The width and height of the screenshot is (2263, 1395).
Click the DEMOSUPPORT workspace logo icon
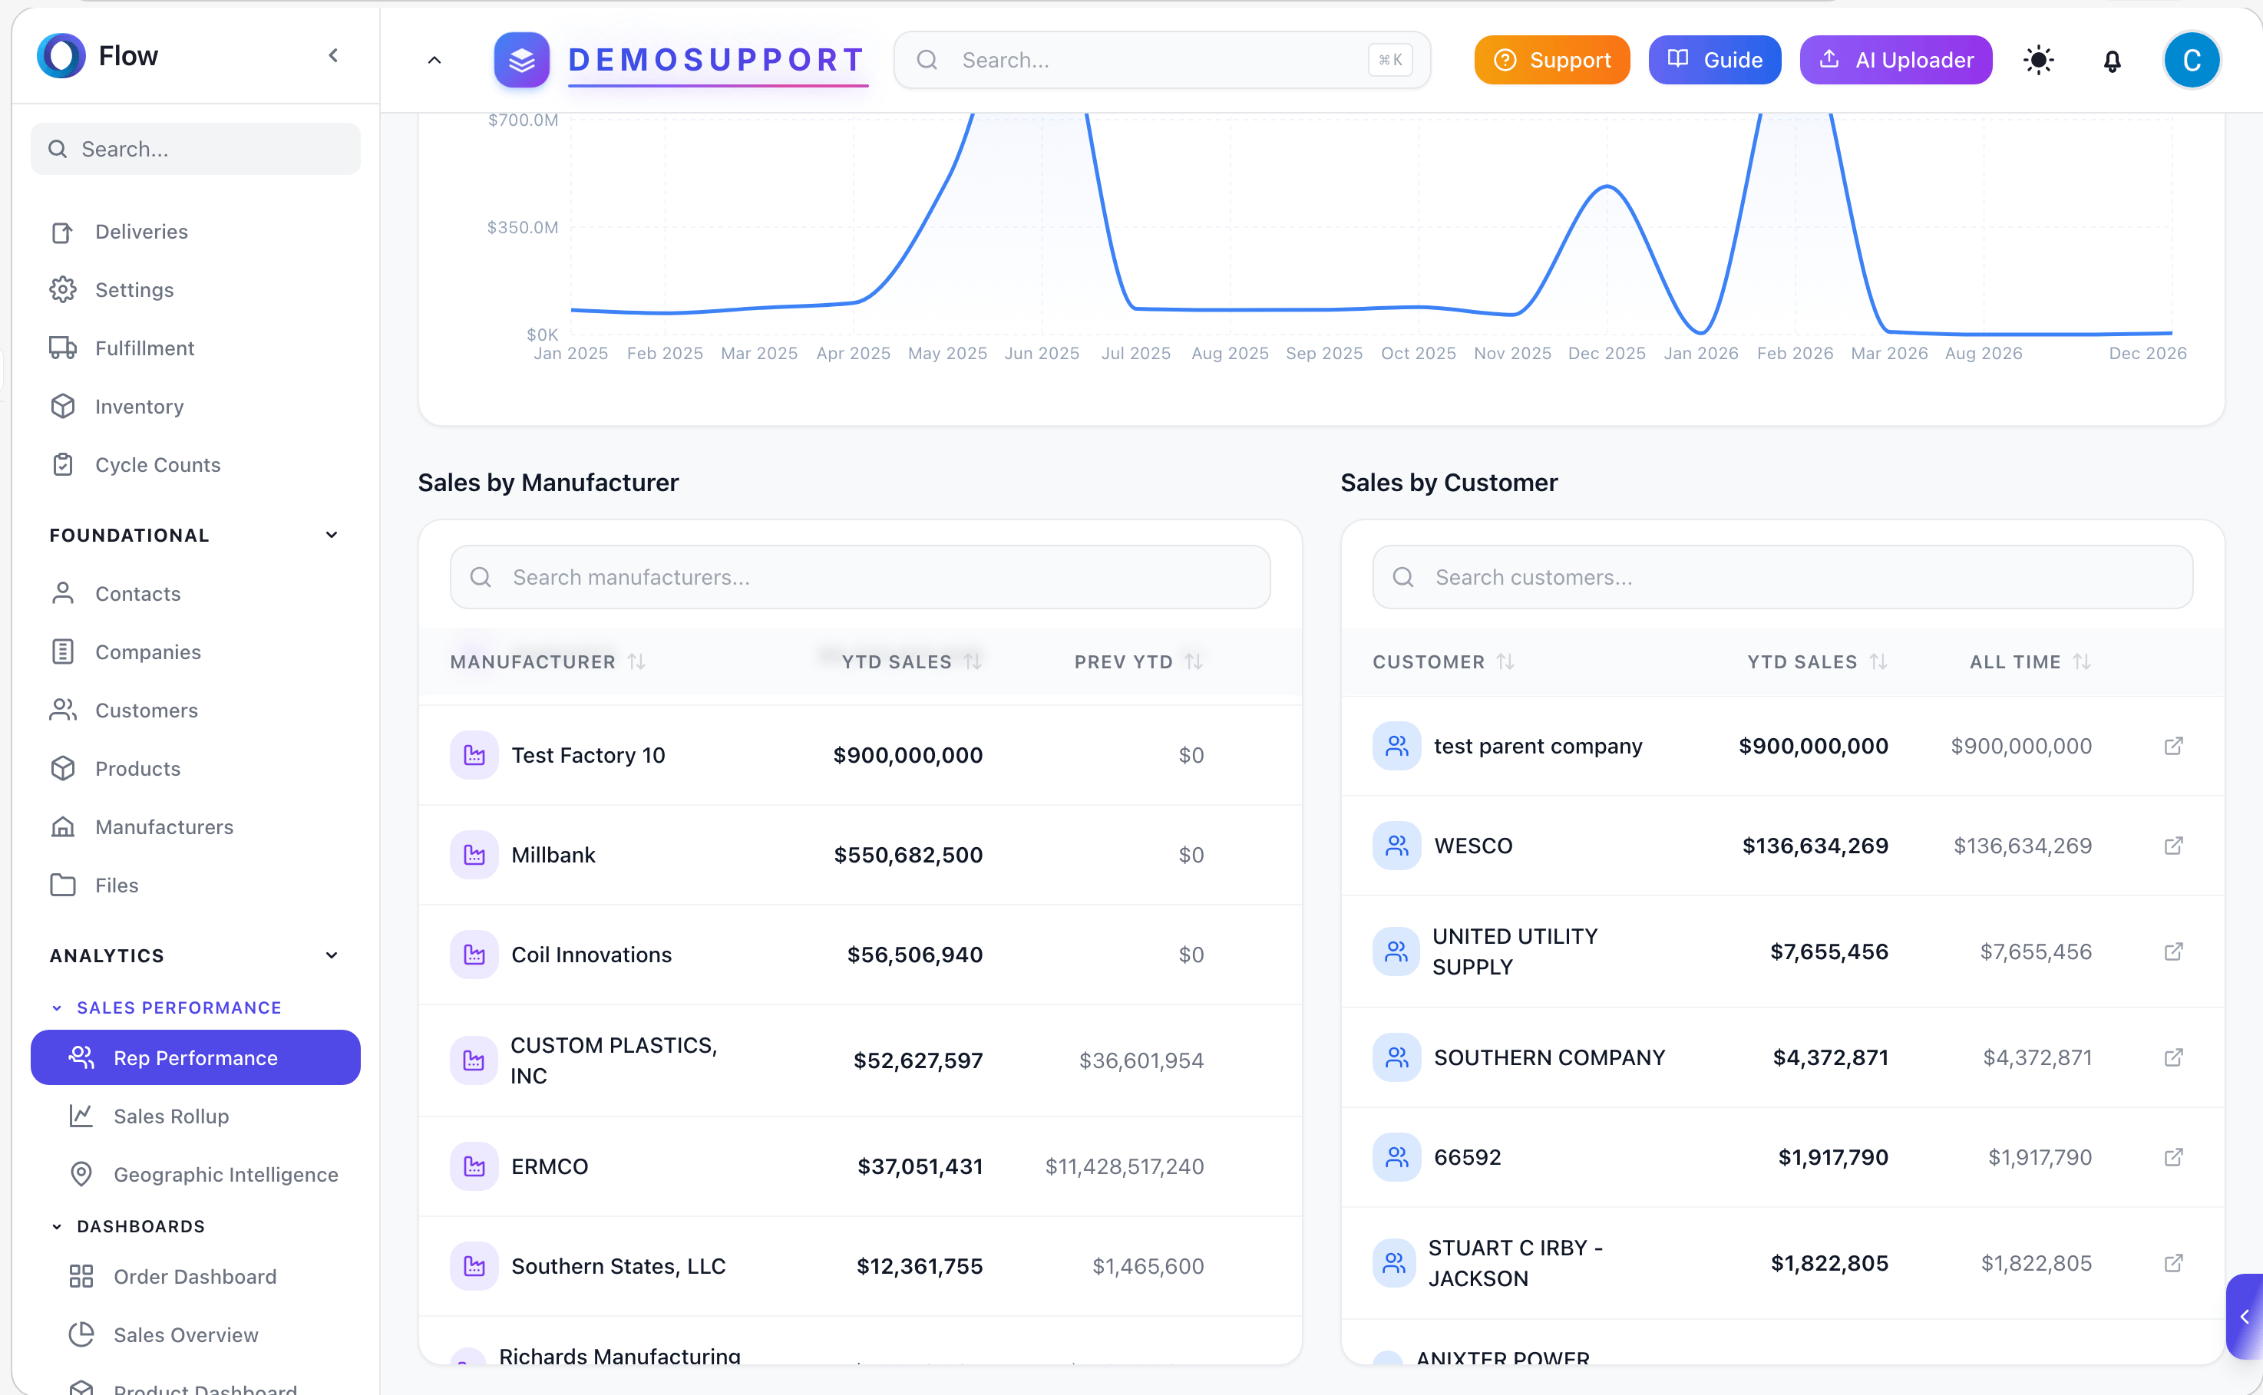pos(520,59)
